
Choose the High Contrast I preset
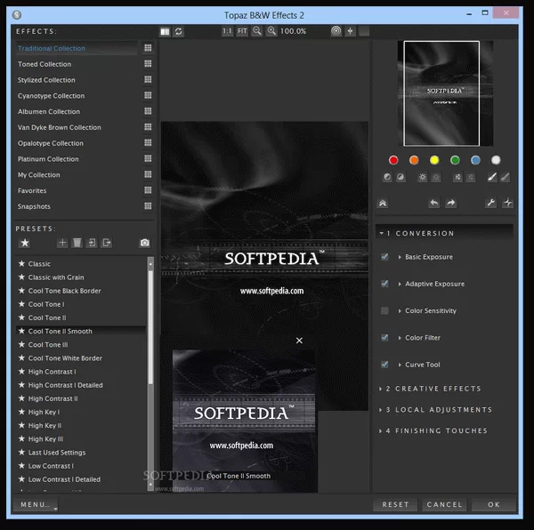coord(52,372)
